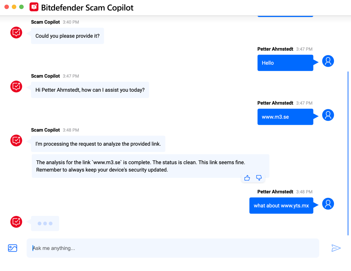Click the user avatar beside 'www.m3.se' message
The image size is (351, 271).
coord(328,115)
